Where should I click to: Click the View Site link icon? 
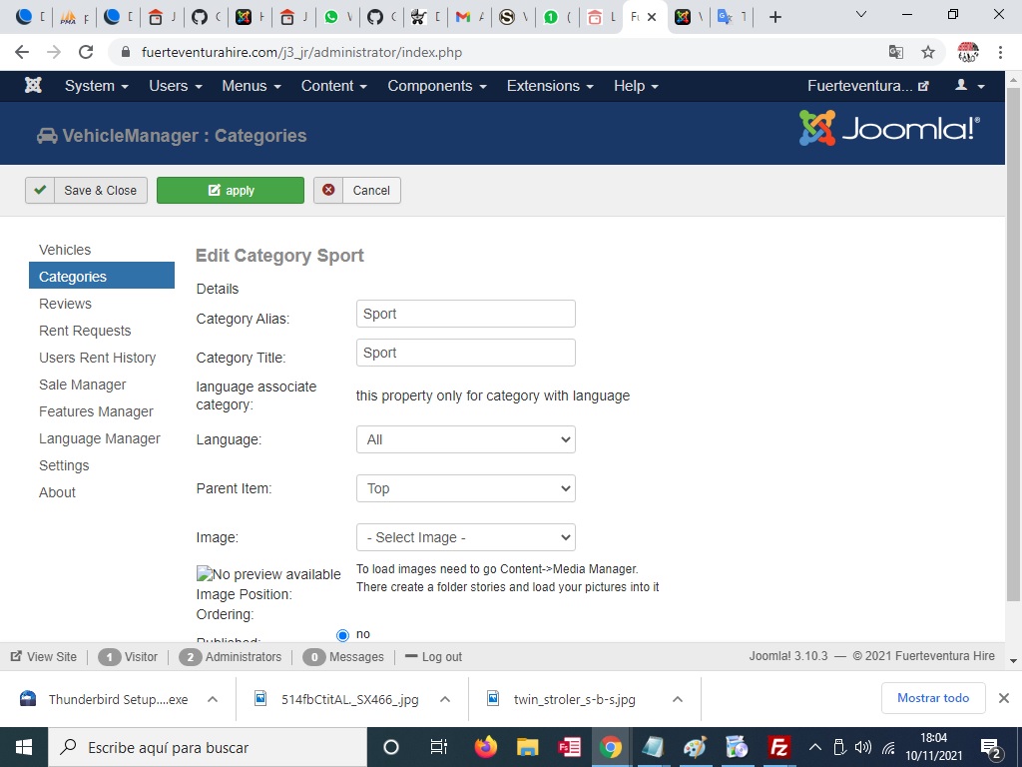[17, 657]
